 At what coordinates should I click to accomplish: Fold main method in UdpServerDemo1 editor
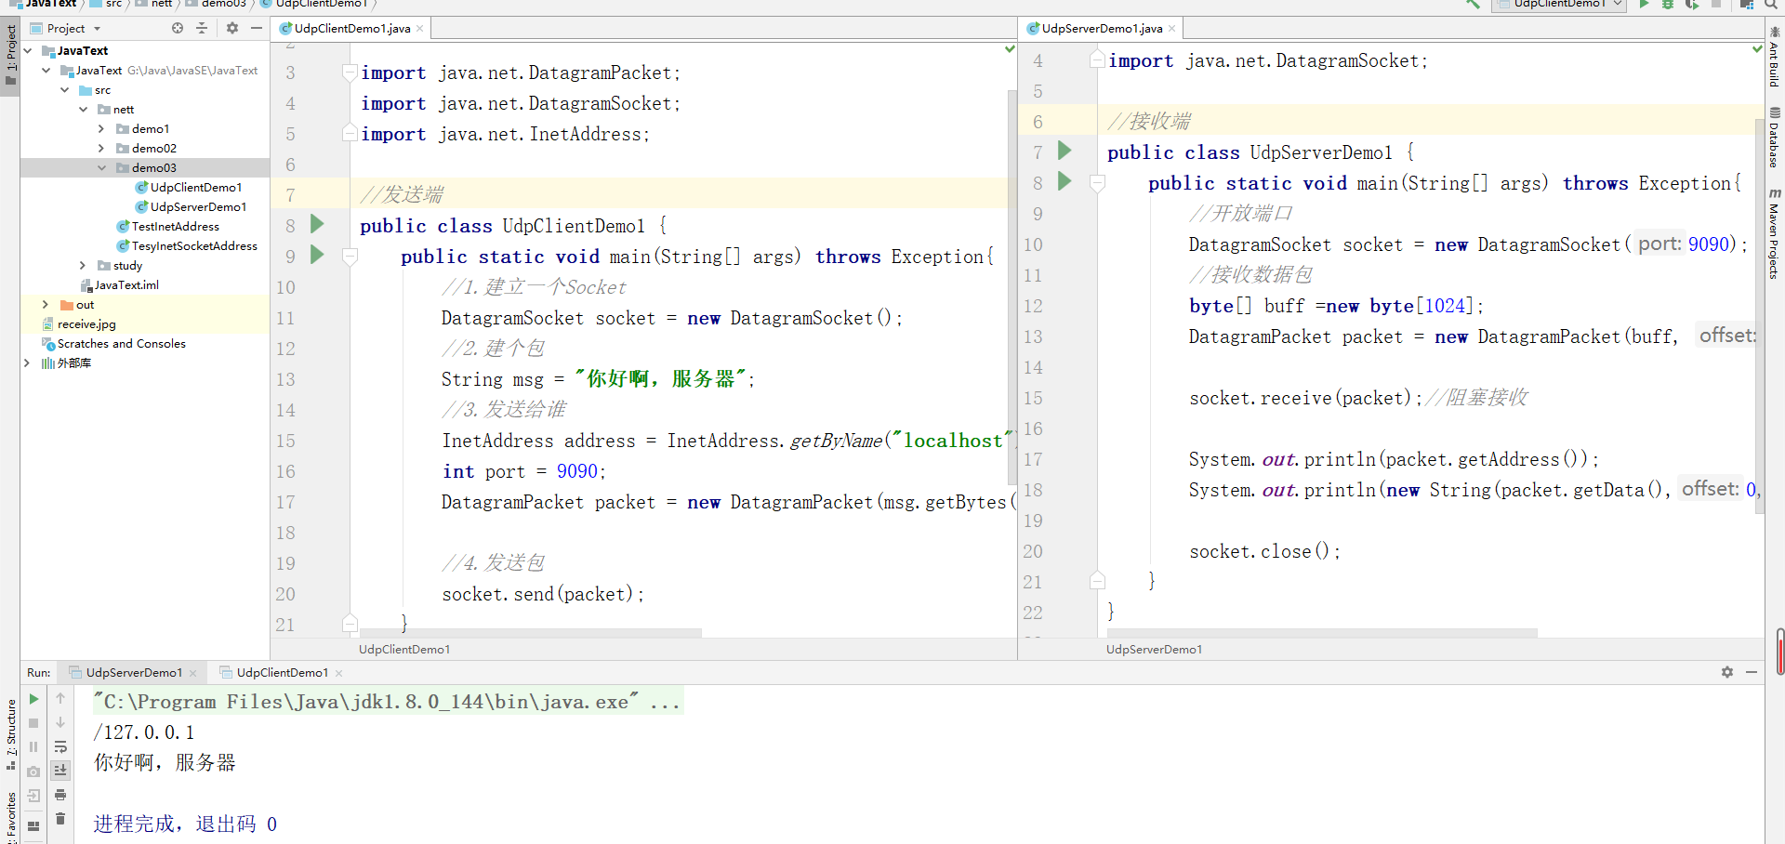(x=1097, y=182)
